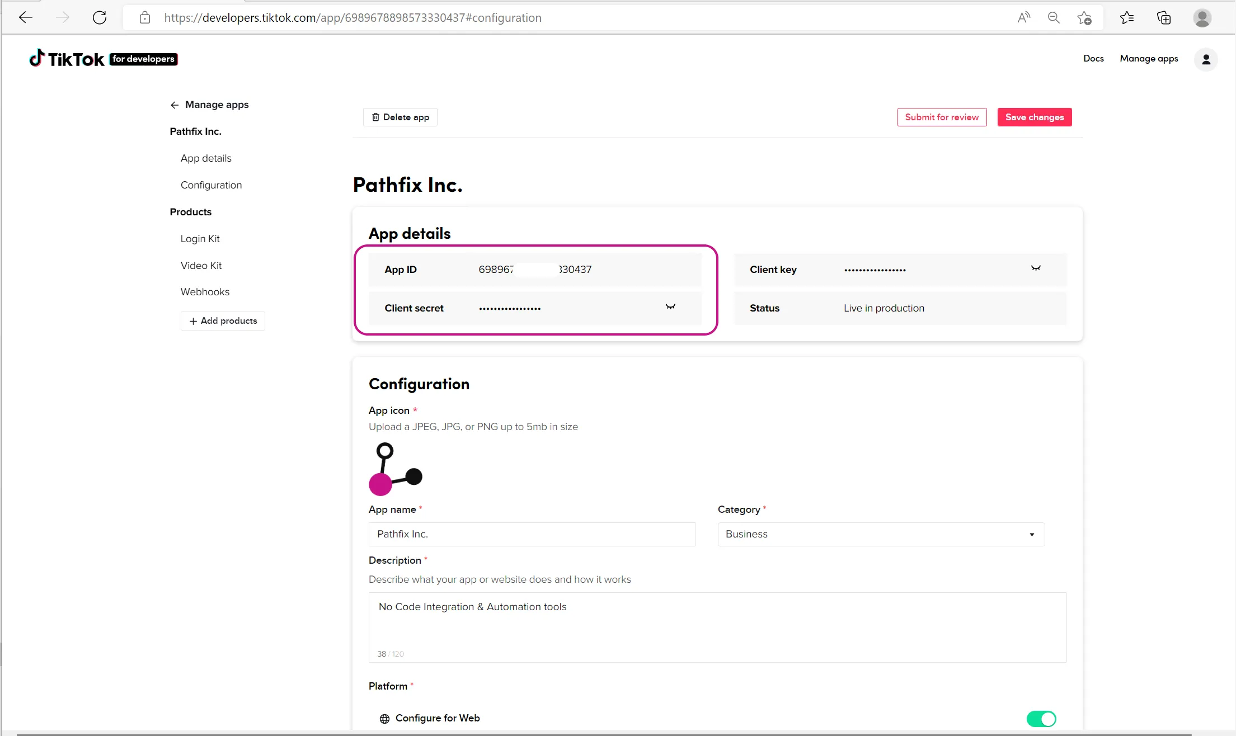Go back via Manage apps link
1236x736 pixels.
tap(209, 105)
